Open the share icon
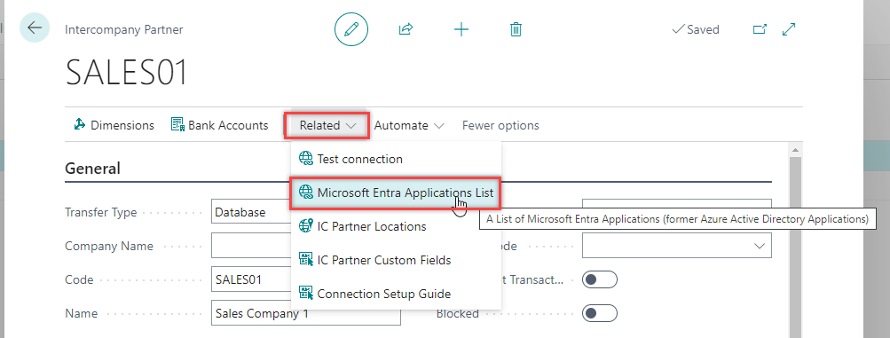Screen dimensions: 890x338 (406, 29)
